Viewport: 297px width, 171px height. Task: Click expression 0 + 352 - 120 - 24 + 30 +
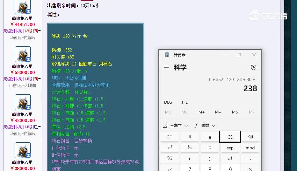tap(232, 79)
